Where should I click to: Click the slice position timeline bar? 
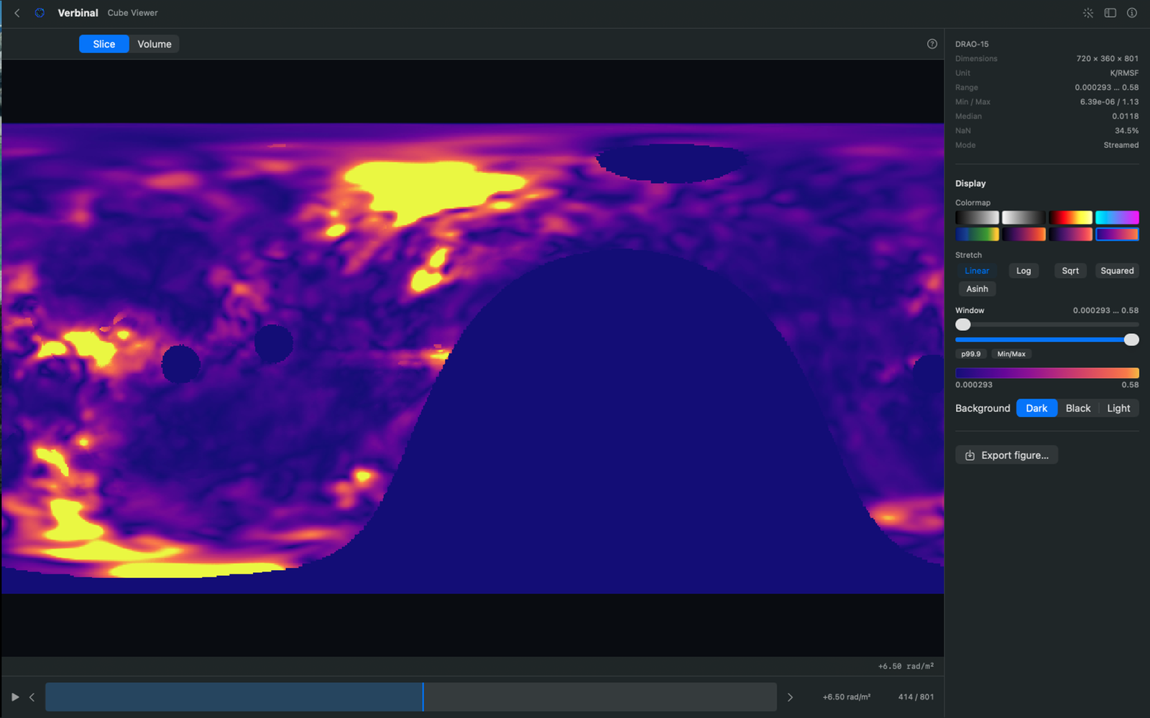411,697
